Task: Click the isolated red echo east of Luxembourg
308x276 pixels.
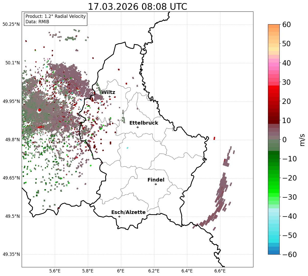Action: pos(214,138)
